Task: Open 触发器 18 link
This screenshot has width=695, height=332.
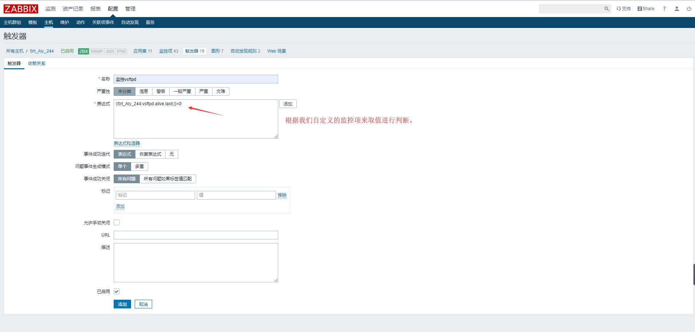Action: pos(195,51)
